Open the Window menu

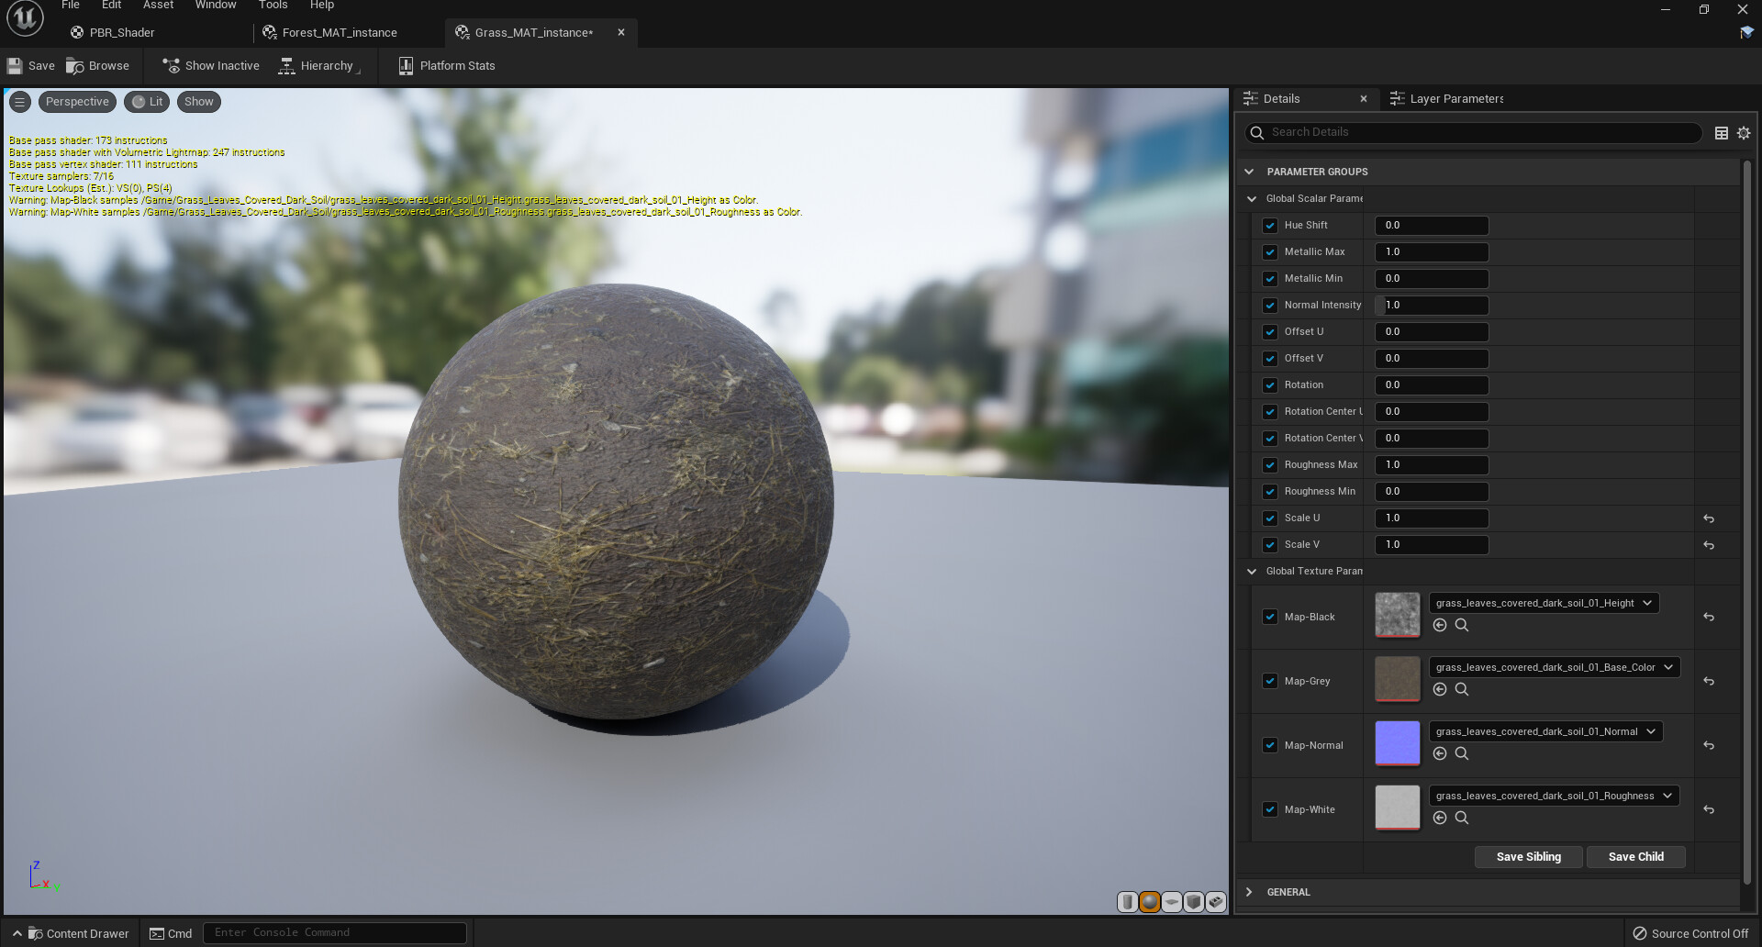coord(215,6)
